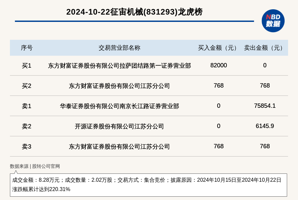298x200 pixels.
Task: Click 华泰证券南京长江路证券营业部 broker name
Action: pos(119,106)
